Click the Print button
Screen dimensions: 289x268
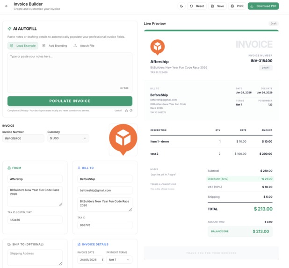[x=237, y=6]
